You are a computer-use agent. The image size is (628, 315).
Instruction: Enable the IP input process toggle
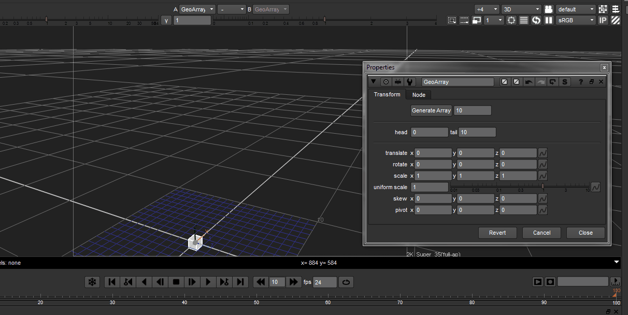(x=603, y=20)
